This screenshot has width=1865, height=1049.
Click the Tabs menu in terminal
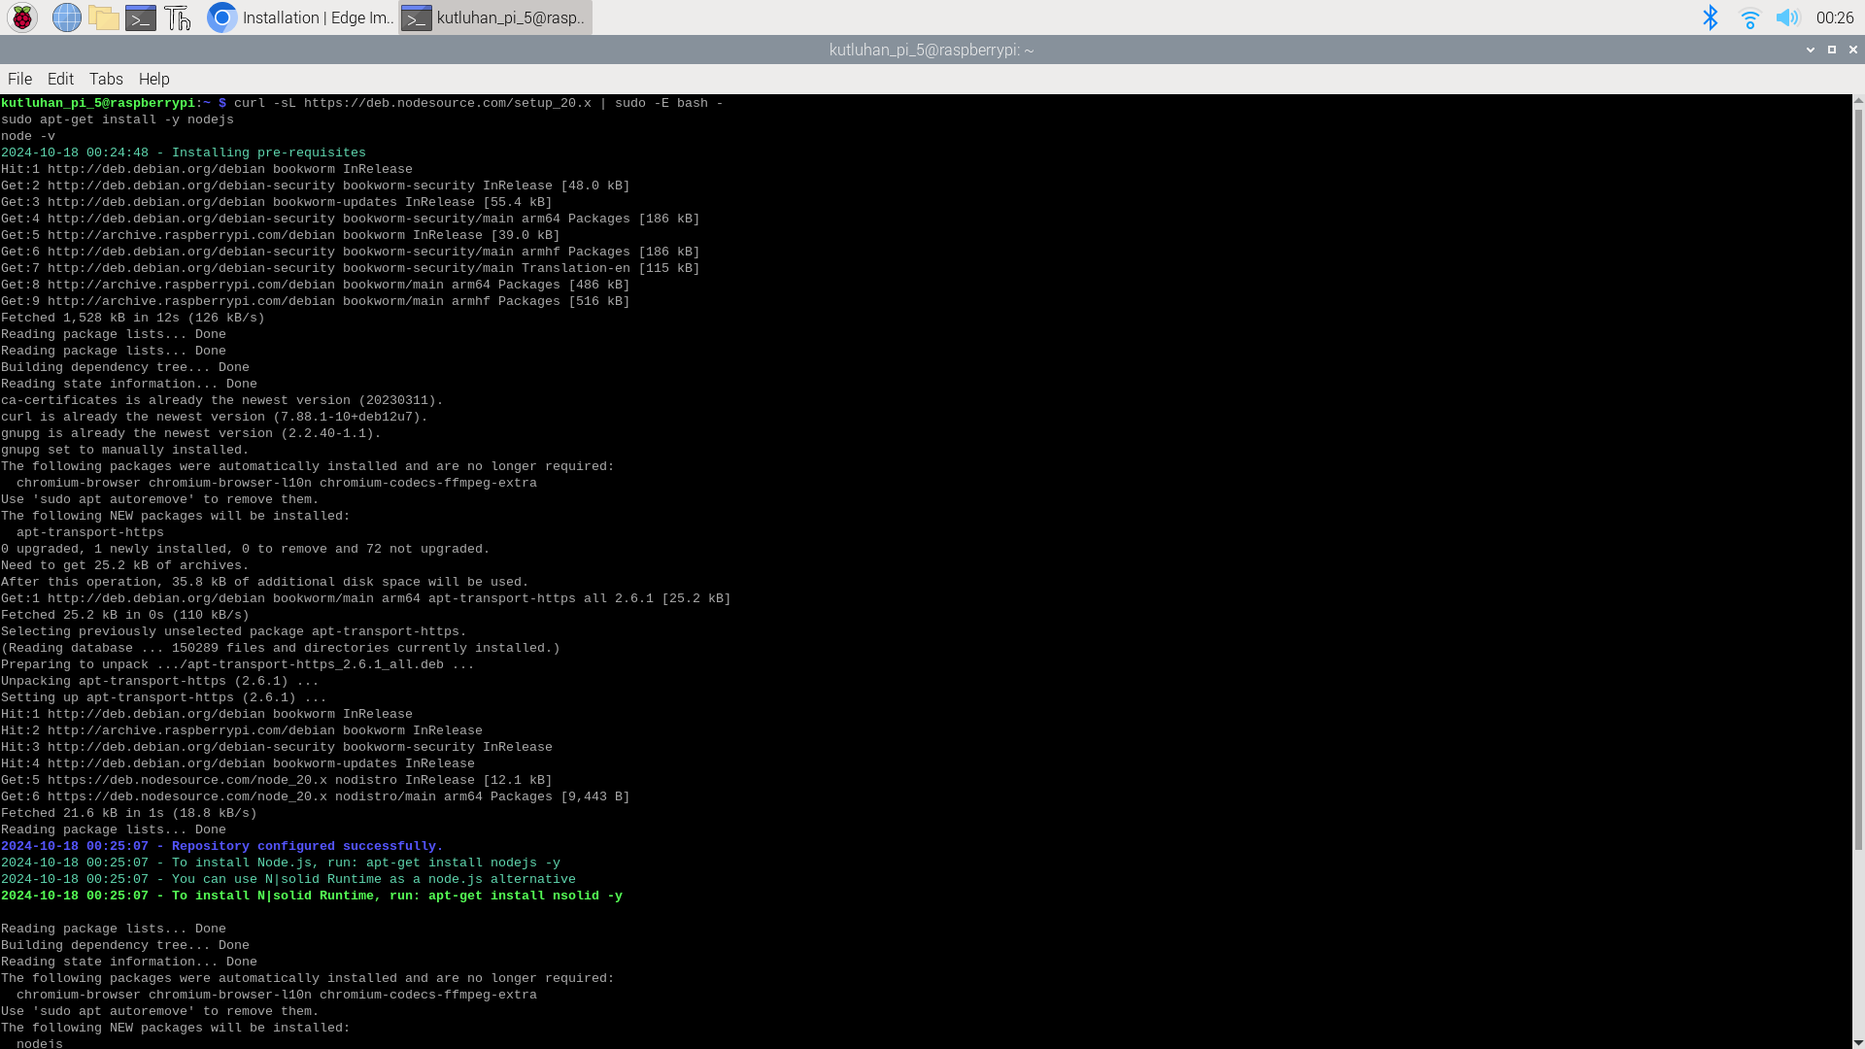point(105,78)
